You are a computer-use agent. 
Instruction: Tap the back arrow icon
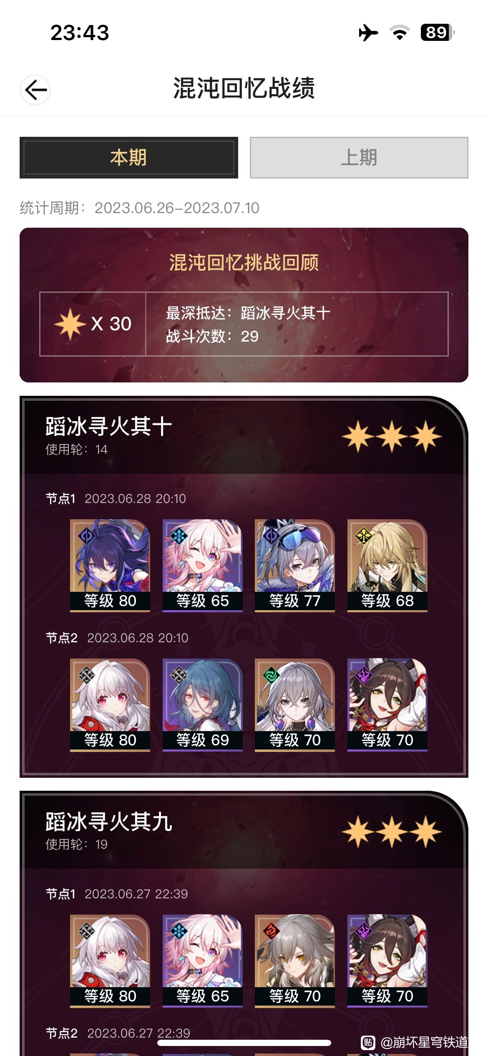pos(35,90)
